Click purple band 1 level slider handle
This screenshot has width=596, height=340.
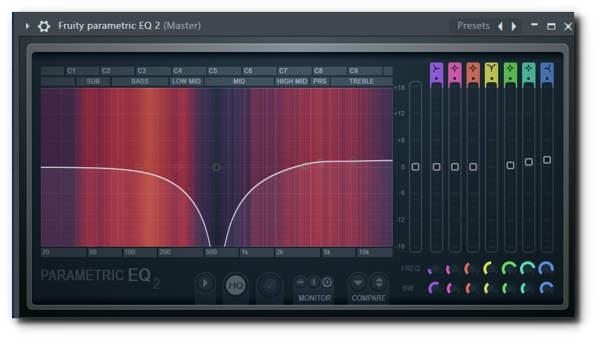(x=436, y=166)
